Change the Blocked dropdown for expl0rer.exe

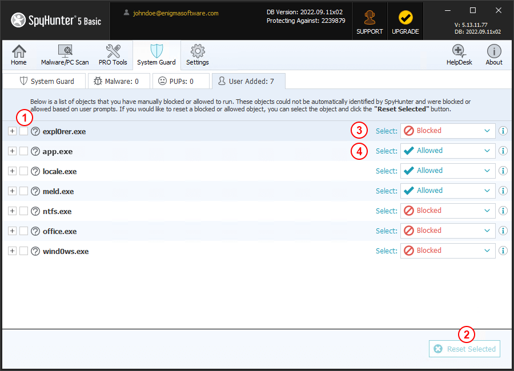click(447, 131)
